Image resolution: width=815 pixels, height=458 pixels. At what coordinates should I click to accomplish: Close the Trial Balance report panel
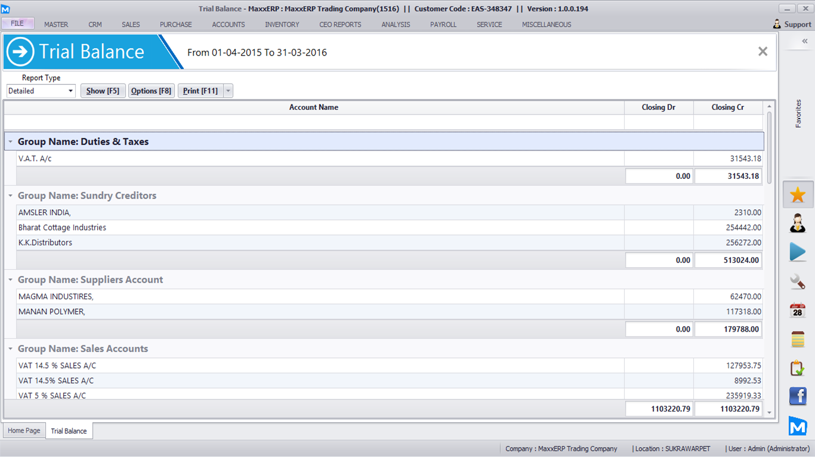pyautogui.click(x=762, y=52)
